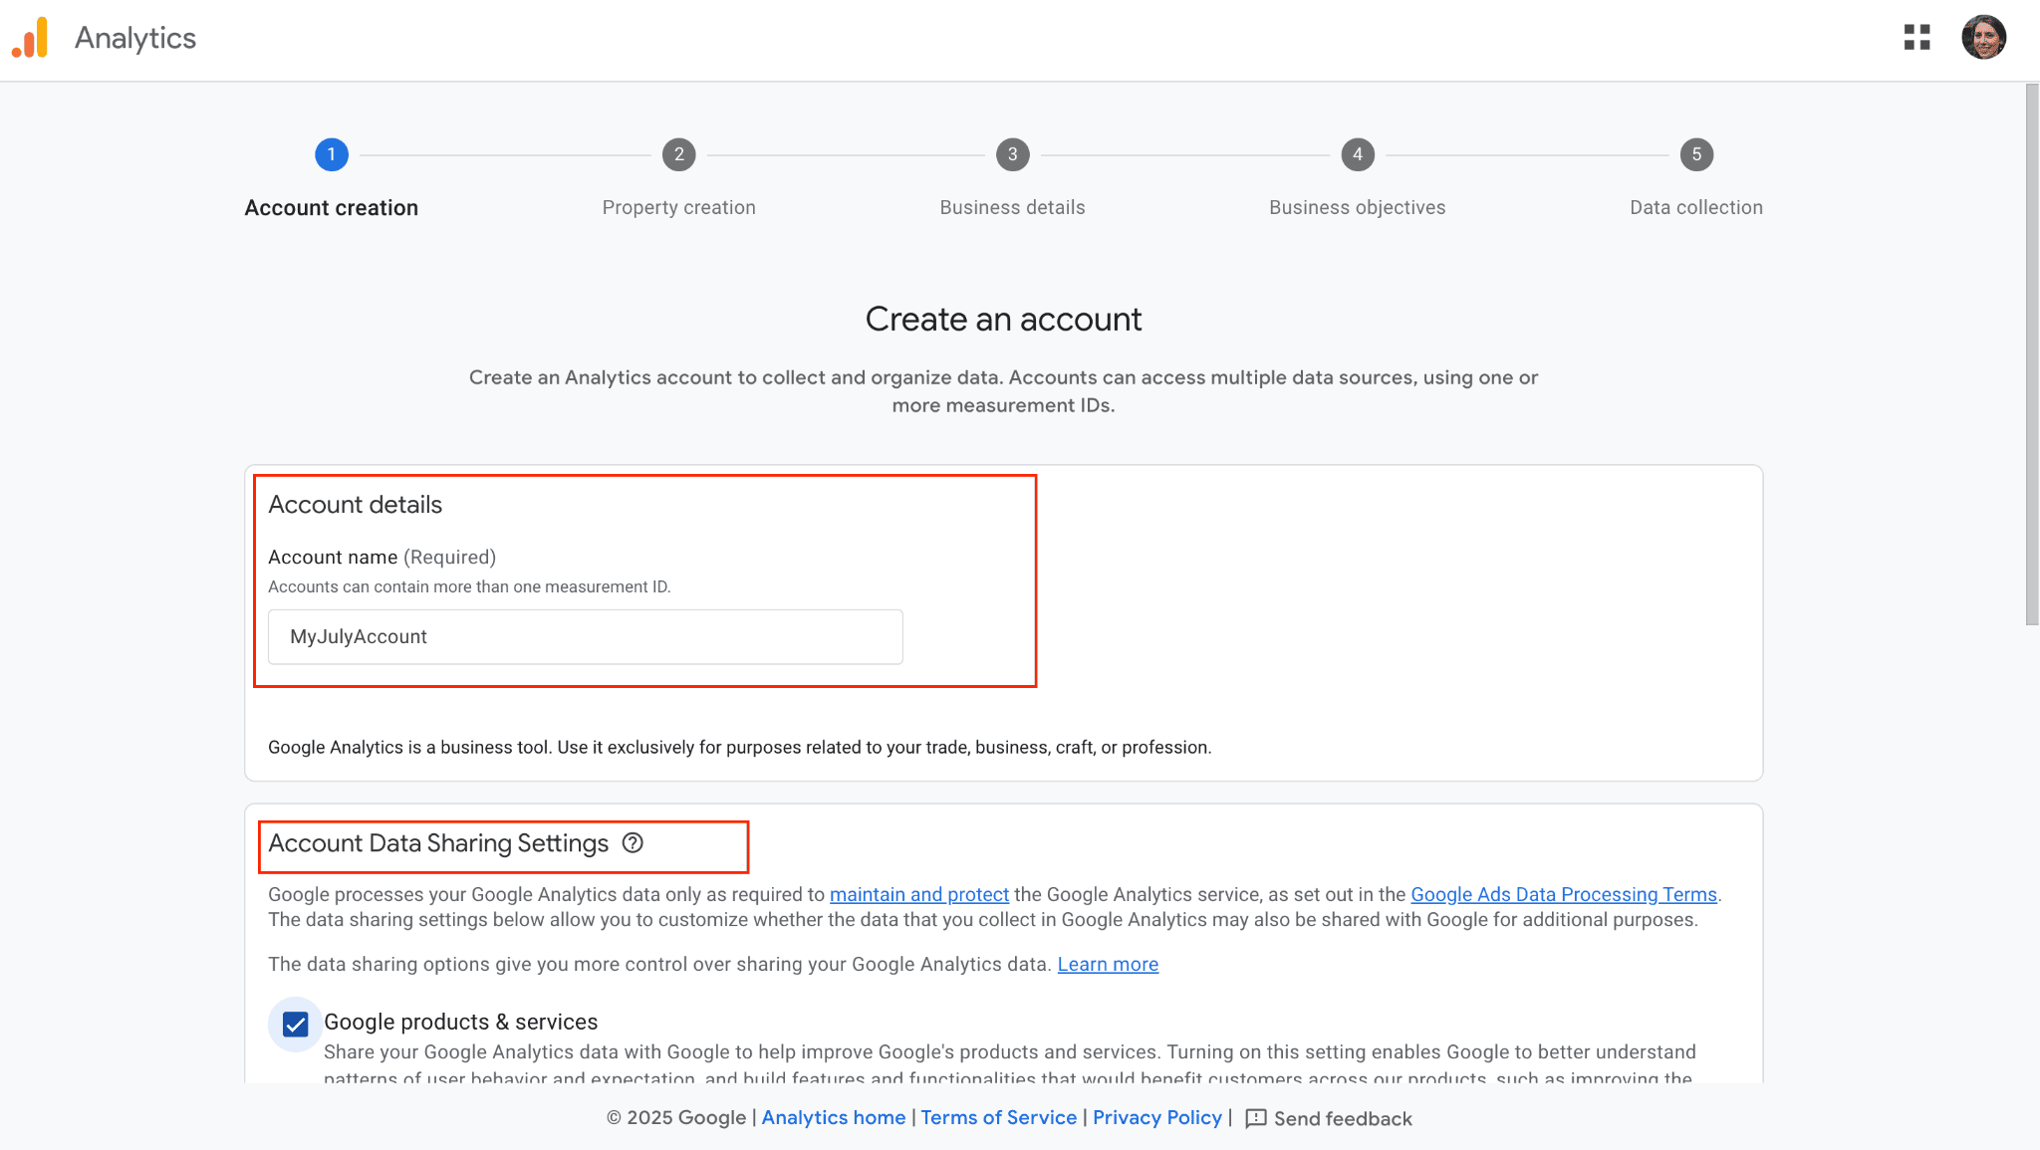Screen dimensions: 2040x1150
Task: Select the Property creation step label
Action: click(x=678, y=207)
